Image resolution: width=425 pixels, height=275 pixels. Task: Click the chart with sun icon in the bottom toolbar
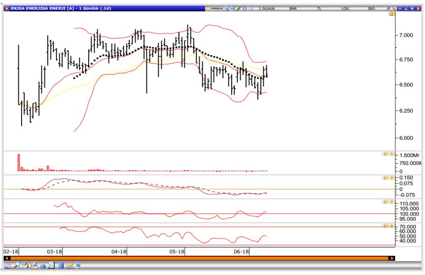pyautogui.click(x=70, y=266)
